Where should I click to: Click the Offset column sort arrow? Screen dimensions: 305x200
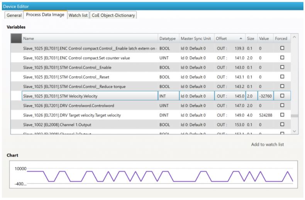[241, 39]
